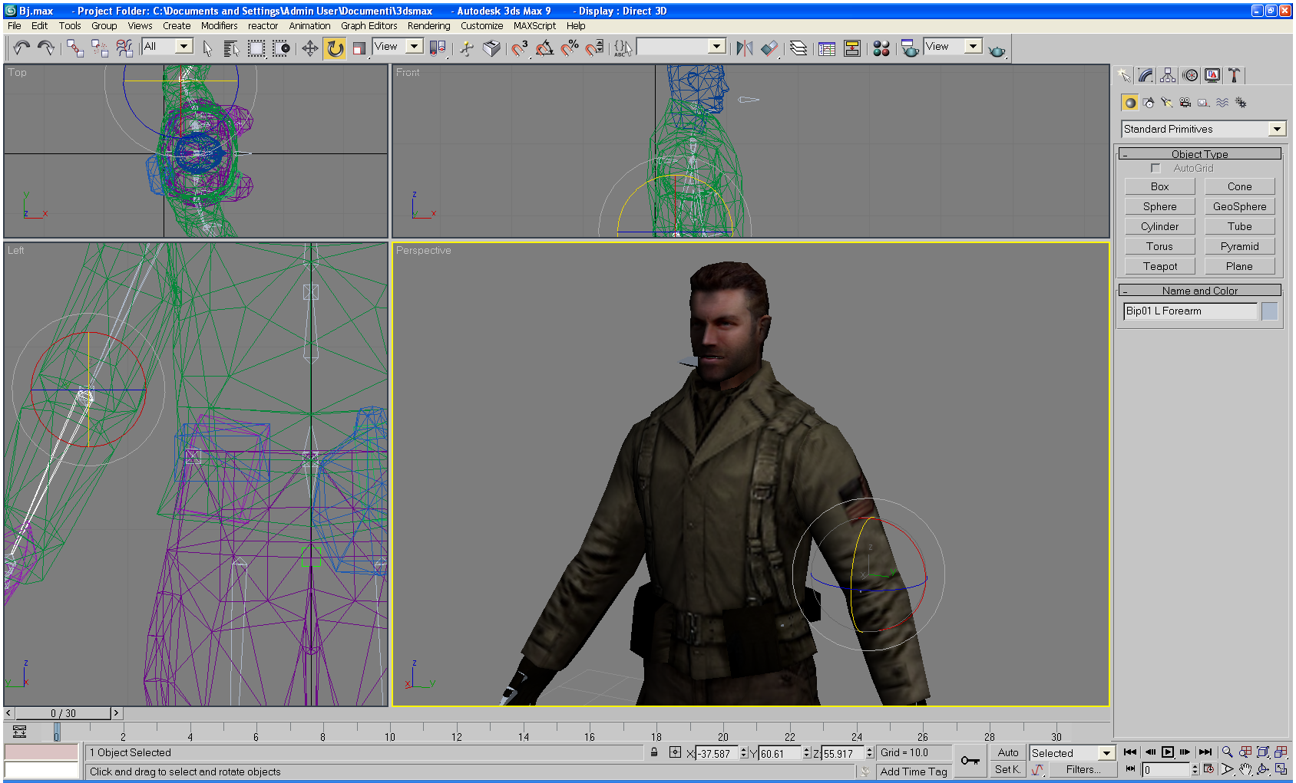The image size is (1296, 783).
Task: Click Rectangular Selection Region icon
Action: 256,48
